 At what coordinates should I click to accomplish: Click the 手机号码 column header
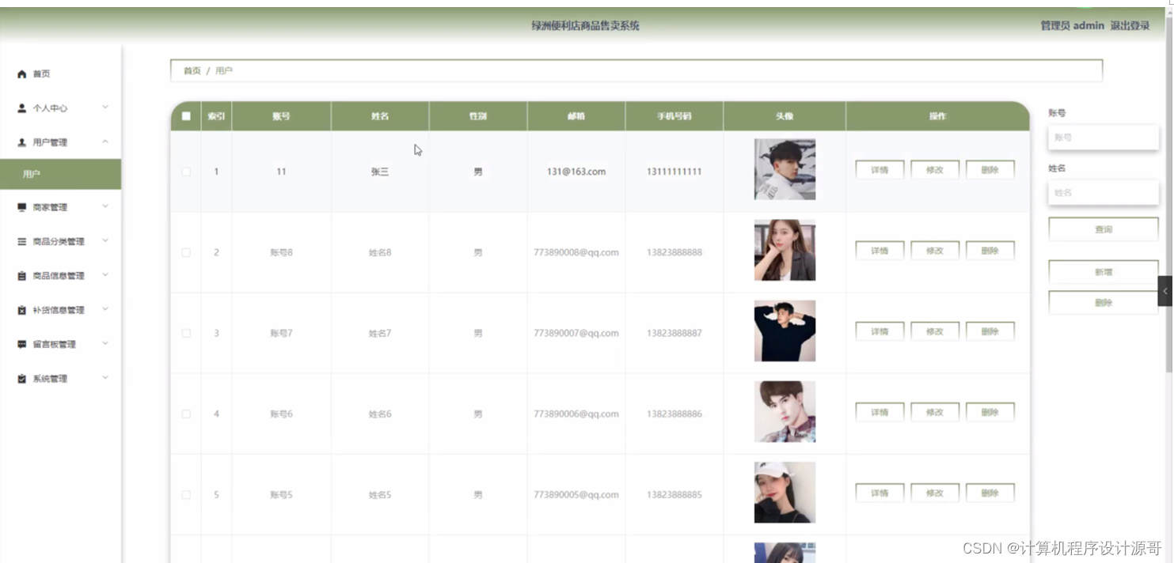pos(674,116)
